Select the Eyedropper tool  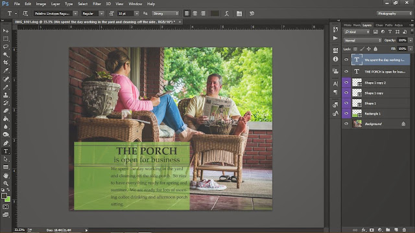pos(6,71)
